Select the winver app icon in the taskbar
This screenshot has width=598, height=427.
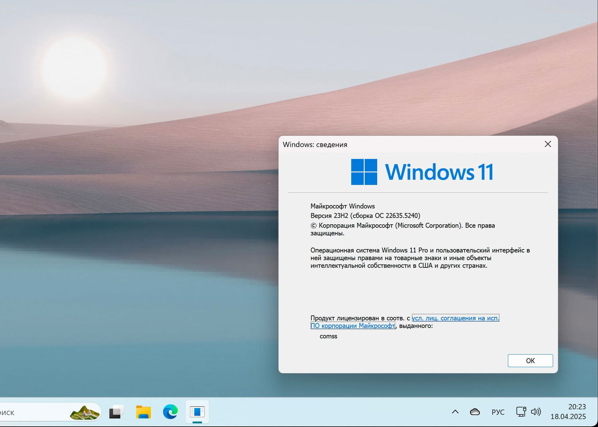(197, 411)
